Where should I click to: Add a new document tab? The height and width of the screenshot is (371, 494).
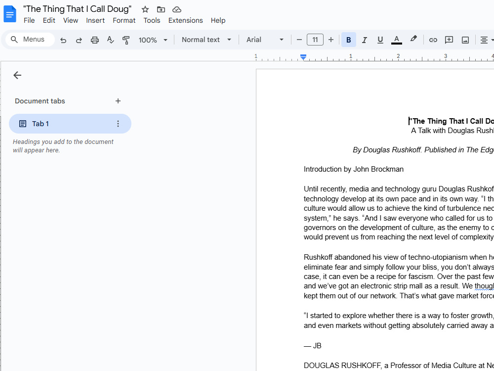(x=118, y=101)
